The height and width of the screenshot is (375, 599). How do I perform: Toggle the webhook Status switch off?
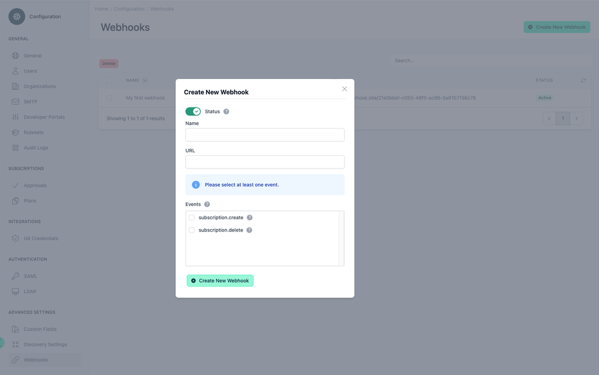click(x=193, y=111)
